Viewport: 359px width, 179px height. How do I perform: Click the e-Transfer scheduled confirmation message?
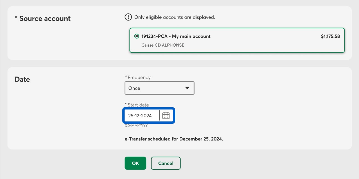pyautogui.click(x=174, y=139)
